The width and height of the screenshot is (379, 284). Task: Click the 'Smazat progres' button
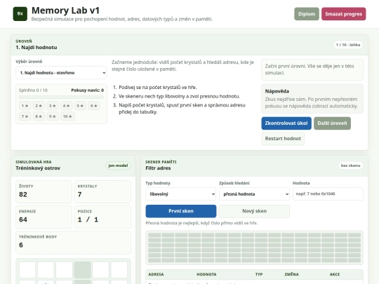(343, 14)
